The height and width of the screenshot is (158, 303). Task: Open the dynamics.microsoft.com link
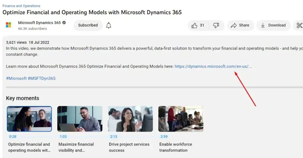(x=213, y=66)
